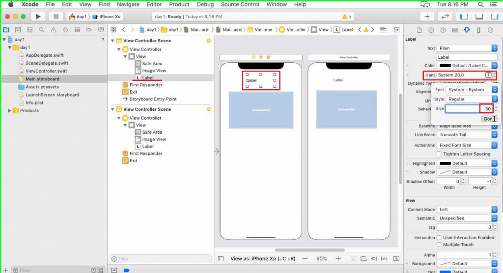The image size is (503, 273).
Task: Open the Debug menu
Action: click(x=205, y=4)
